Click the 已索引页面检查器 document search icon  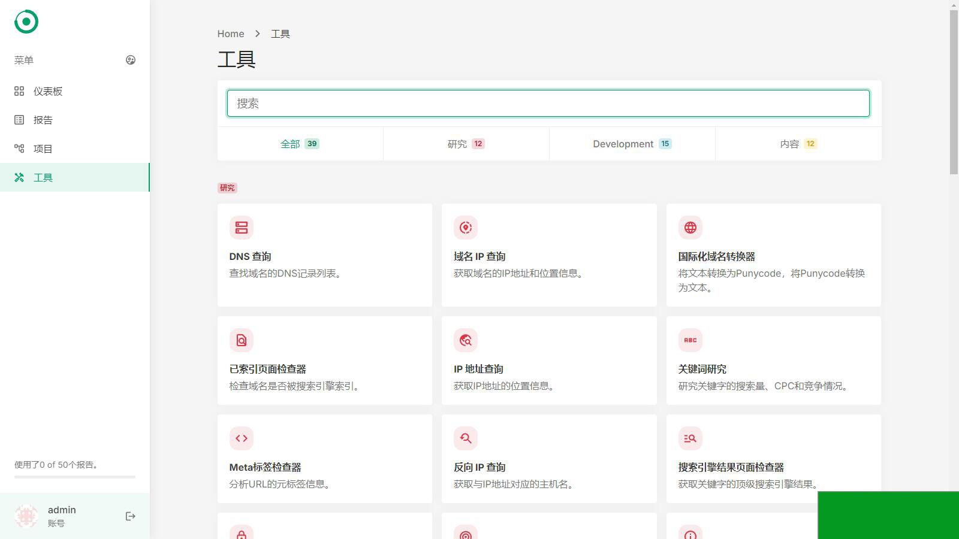pyautogui.click(x=242, y=340)
